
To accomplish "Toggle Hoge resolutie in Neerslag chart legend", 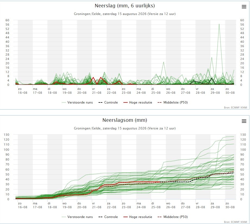I will pos(138,102).
